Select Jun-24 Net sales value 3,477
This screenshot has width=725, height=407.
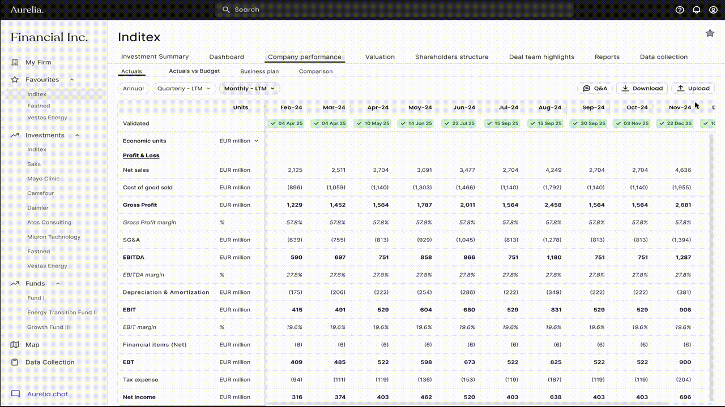467,170
